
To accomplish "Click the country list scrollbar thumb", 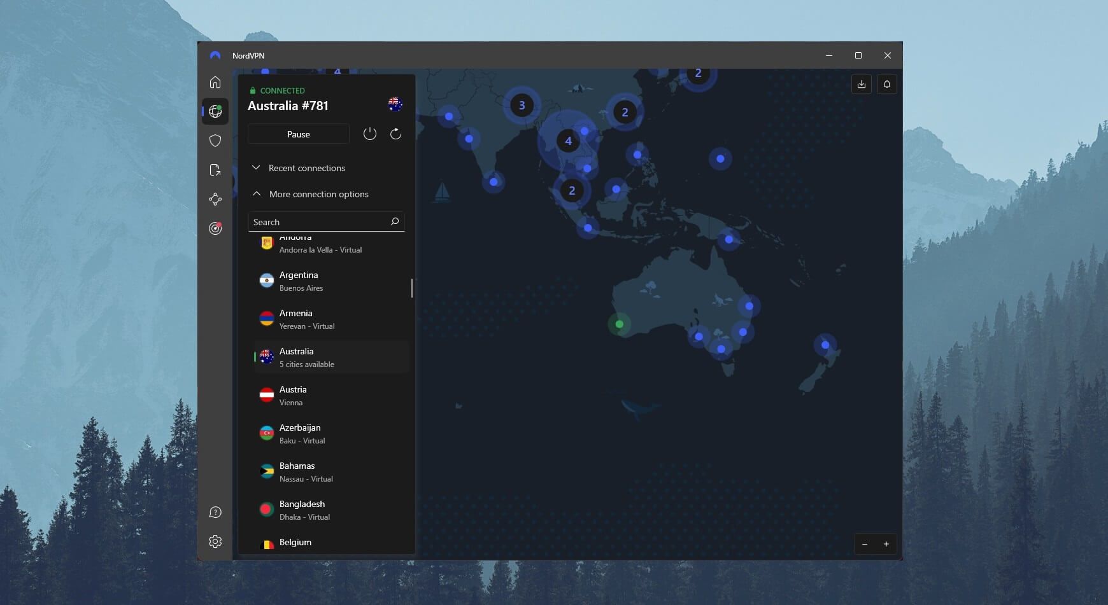I will coord(411,288).
